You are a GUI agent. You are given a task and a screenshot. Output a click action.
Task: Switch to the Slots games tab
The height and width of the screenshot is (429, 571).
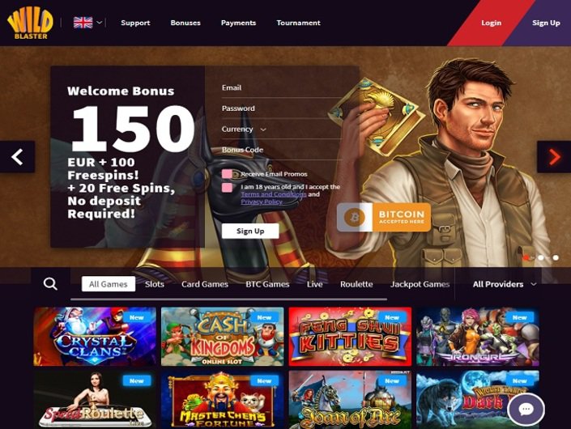click(155, 284)
